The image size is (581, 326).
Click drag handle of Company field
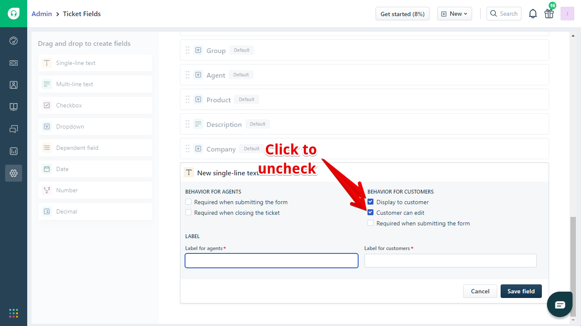(188, 149)
